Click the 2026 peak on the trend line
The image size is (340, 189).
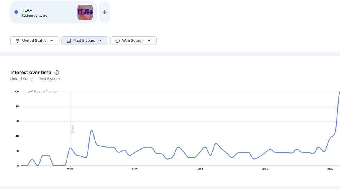tap(339, 92)
